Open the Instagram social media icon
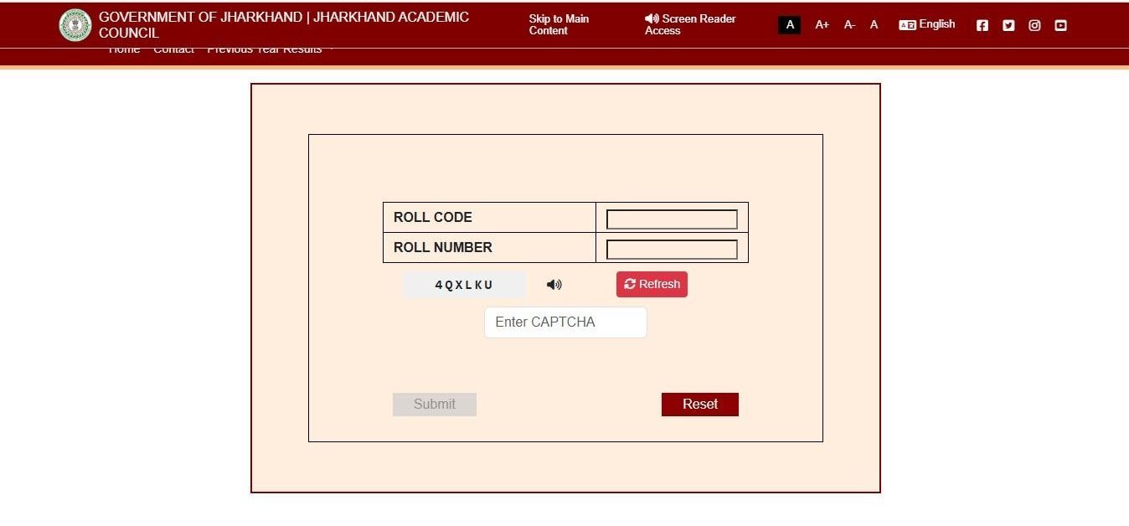 (x=1034, y=25)
